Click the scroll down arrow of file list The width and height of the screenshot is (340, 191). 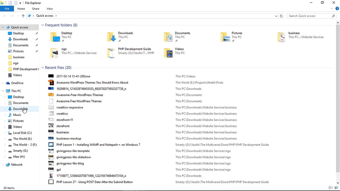338,183
